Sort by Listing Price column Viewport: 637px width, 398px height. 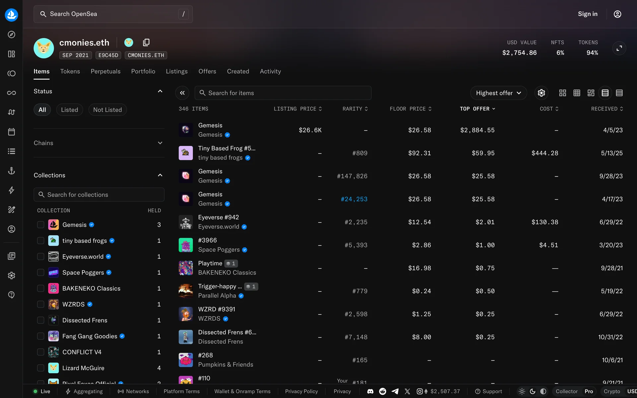pos(298,109)
